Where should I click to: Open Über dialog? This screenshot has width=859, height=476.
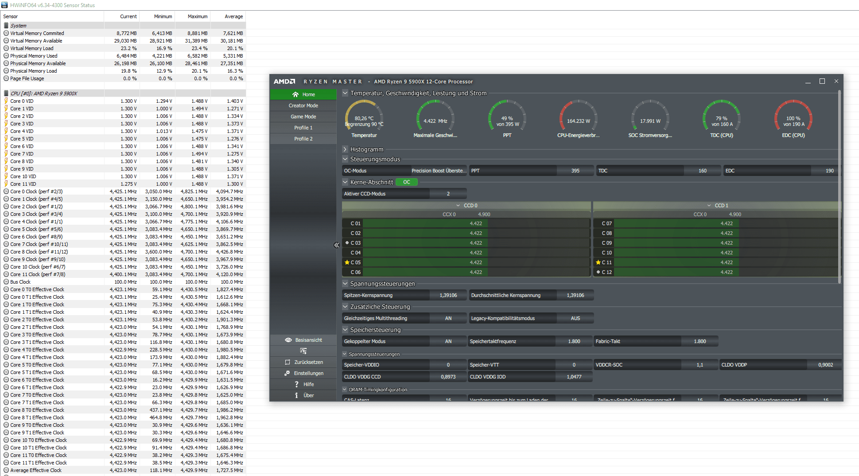tap(303, 395)
